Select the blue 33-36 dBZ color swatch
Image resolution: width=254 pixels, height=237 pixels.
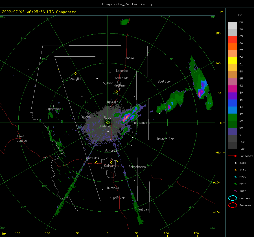[x=233, y=103]
